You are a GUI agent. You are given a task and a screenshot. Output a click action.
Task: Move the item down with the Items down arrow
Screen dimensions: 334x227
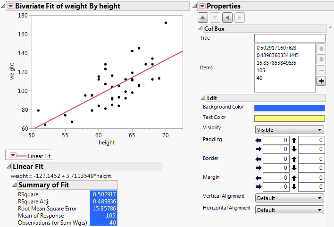point(321,59)
